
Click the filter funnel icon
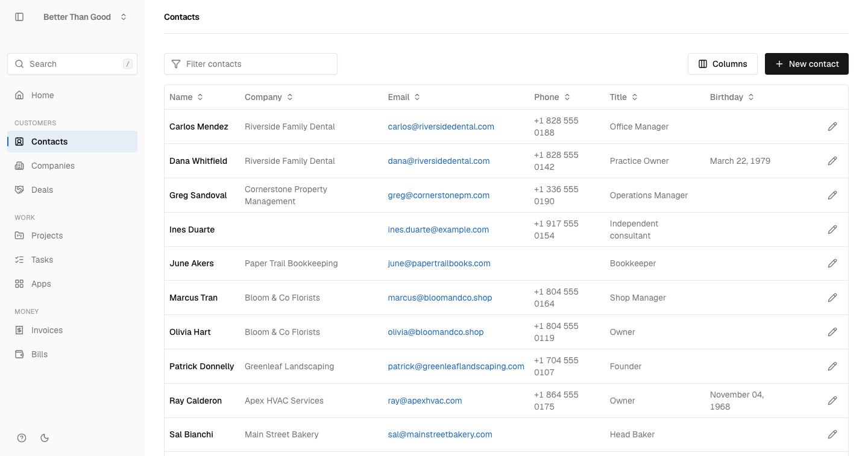click(x=176, y=64)
